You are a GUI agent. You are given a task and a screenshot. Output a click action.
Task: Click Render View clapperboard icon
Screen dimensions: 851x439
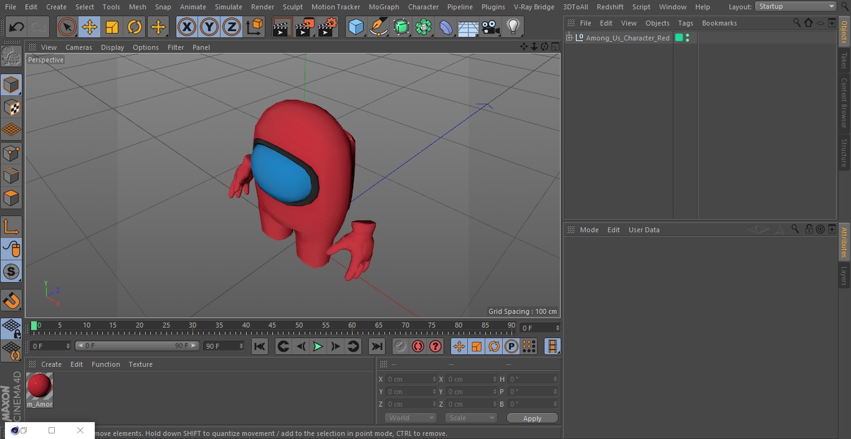(282, 27)
